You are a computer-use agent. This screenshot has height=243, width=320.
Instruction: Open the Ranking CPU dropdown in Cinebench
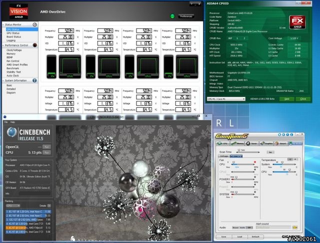tap(13, 206)
